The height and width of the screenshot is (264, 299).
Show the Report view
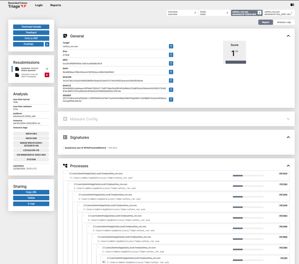tap(265, 22)
